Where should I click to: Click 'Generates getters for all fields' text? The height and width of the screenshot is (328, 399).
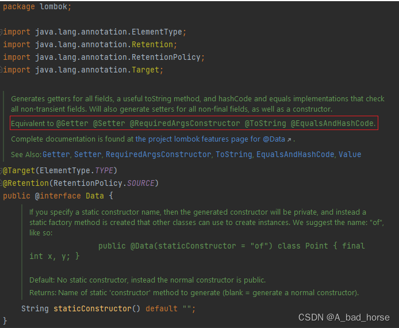62,99
